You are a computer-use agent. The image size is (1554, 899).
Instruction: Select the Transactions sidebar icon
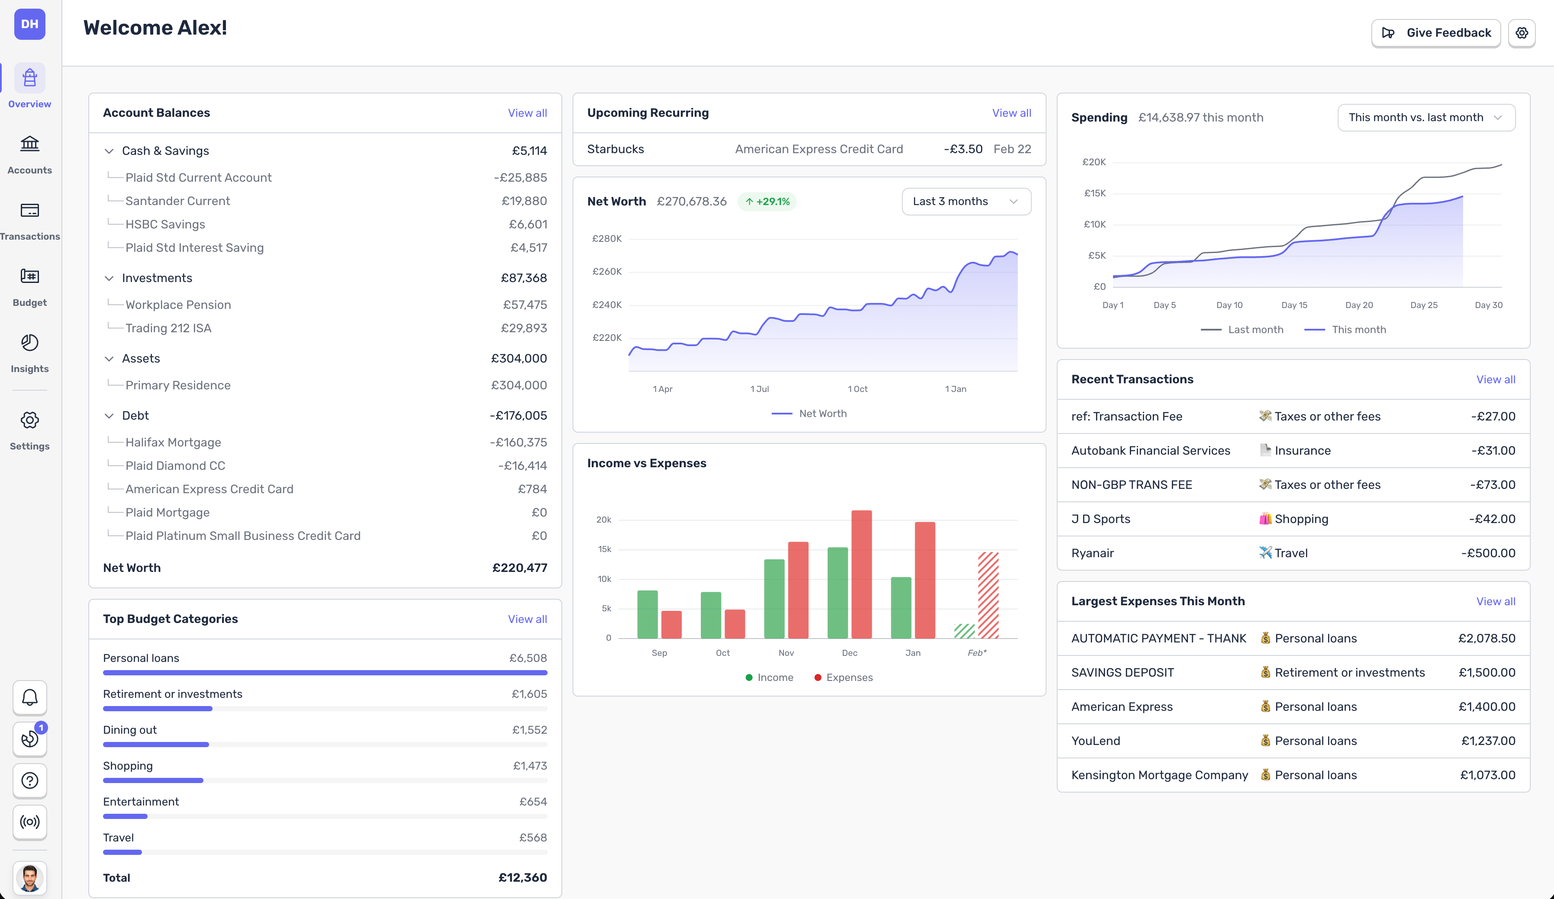(x=29, y=219)
